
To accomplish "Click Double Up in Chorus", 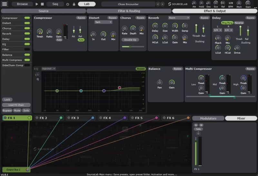I will (130, 40).
